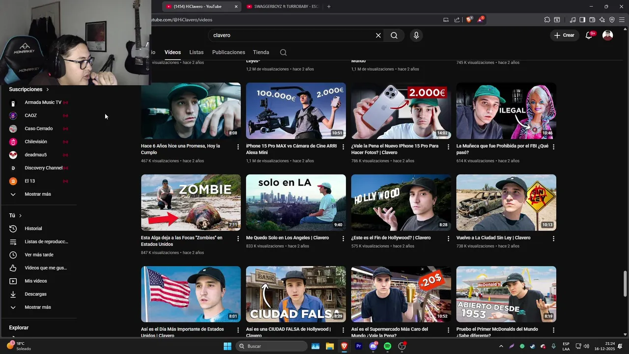This screenshot has width=629, height=354.
Task: Click the Brave Rewards triangle icon
Action: click(481, 20)
